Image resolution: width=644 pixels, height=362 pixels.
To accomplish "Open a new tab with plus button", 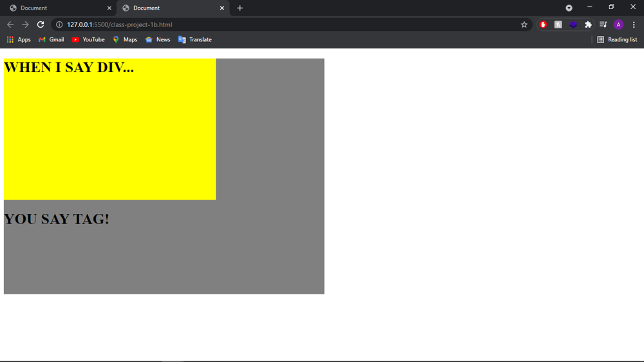I will pyautogui.click(x=240, y=8).
